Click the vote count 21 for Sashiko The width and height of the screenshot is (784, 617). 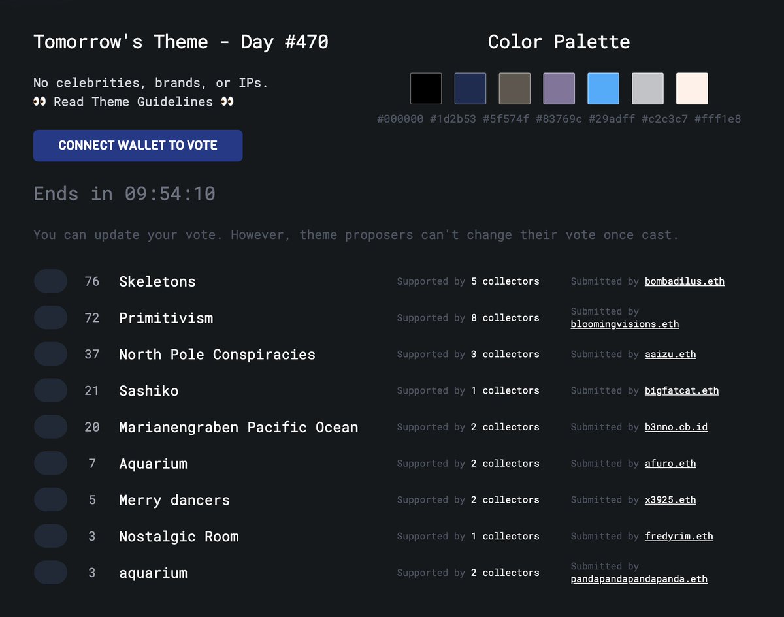(92, 390)
